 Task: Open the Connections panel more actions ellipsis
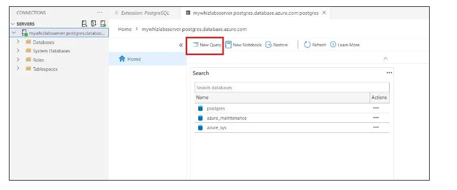click(x=100, y=13)
